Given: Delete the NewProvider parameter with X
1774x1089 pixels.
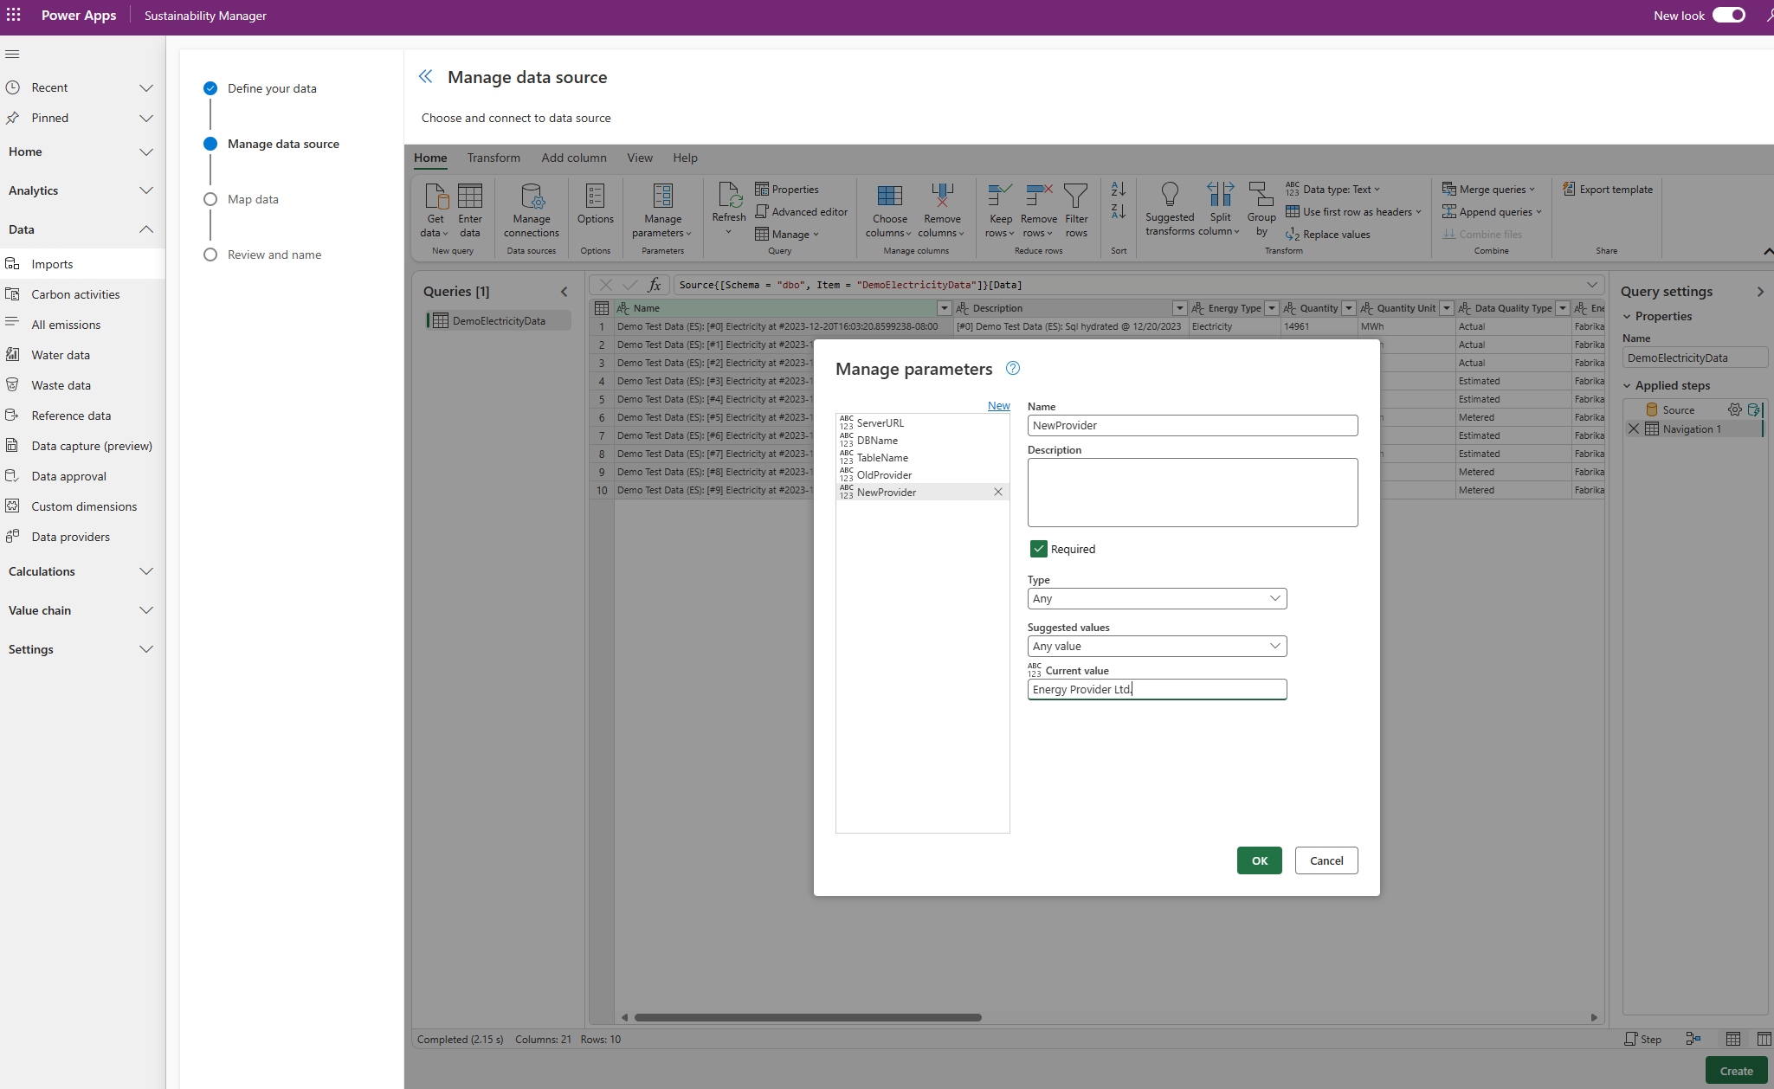Looking at the screenshot, I should (998, 492).
